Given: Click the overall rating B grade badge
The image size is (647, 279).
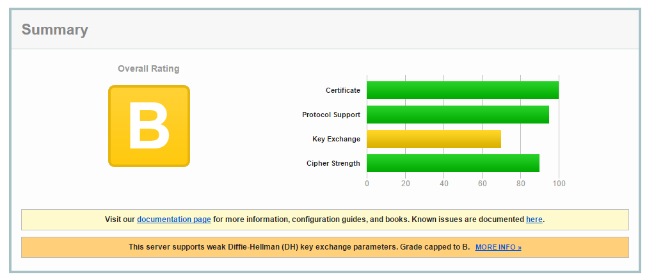Looking at the screenshot, I should click(149, 126).
